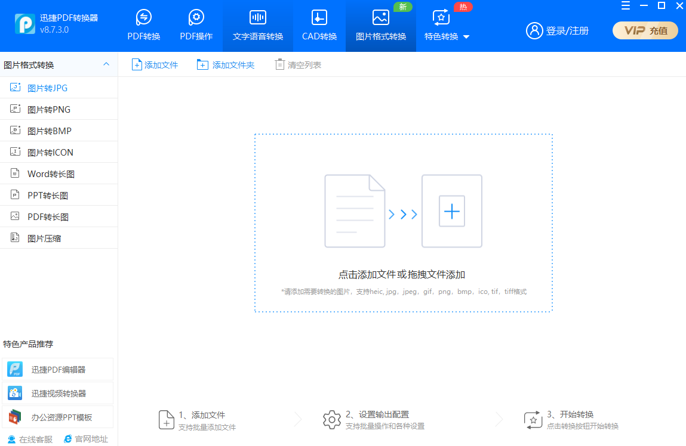Open 官网地址 link

[86, 439]
